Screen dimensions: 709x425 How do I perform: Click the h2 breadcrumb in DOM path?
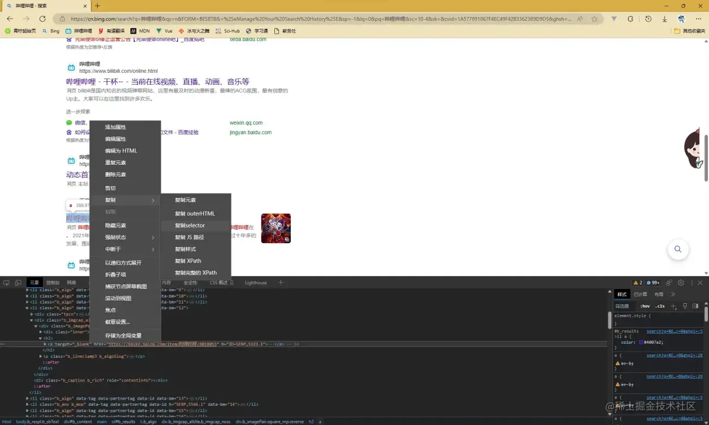311,422
